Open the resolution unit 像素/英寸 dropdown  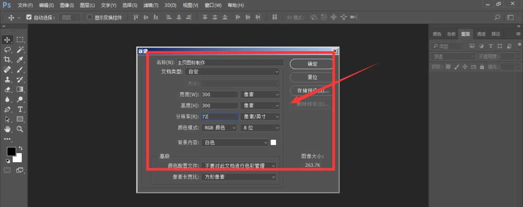point(260,117)
